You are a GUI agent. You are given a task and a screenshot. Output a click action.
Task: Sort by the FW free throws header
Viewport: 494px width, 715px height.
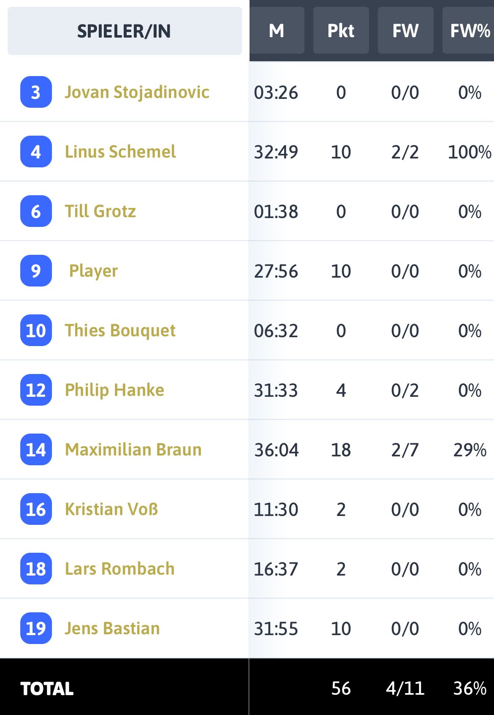405,30
